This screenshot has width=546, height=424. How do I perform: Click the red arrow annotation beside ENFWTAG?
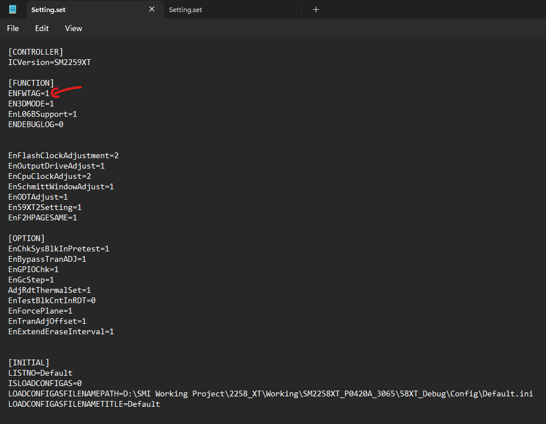pos(65,91)
